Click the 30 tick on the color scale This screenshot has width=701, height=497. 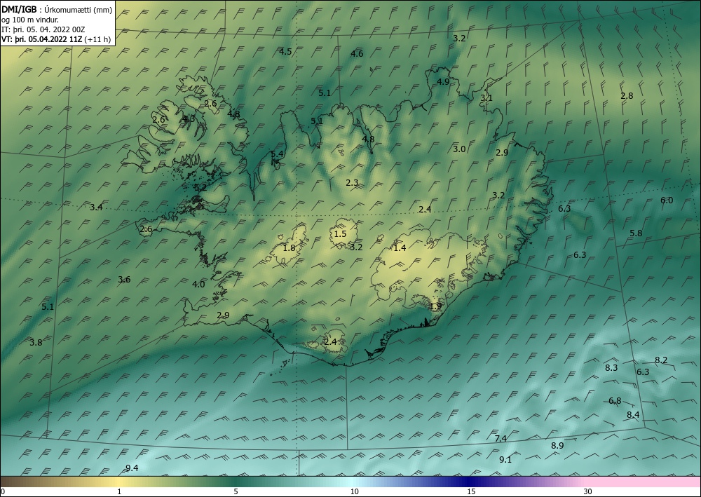(x=588, y=491)
